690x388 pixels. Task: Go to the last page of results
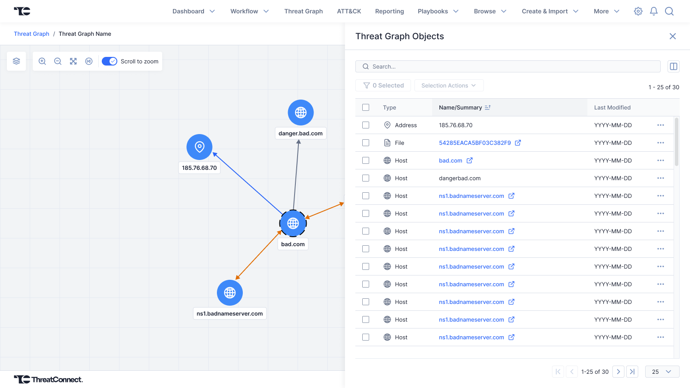click(x=632, y=372)
